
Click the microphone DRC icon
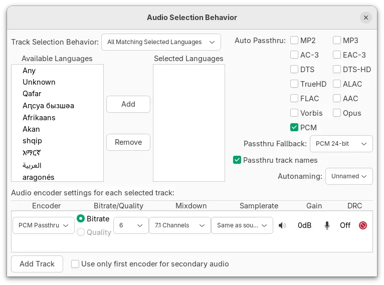point(327,225)
